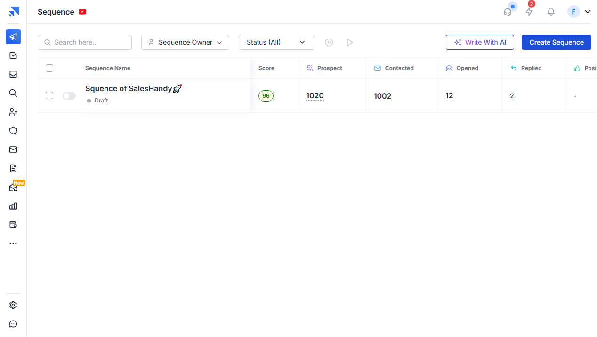Launch Write With AI

(480, 42)
